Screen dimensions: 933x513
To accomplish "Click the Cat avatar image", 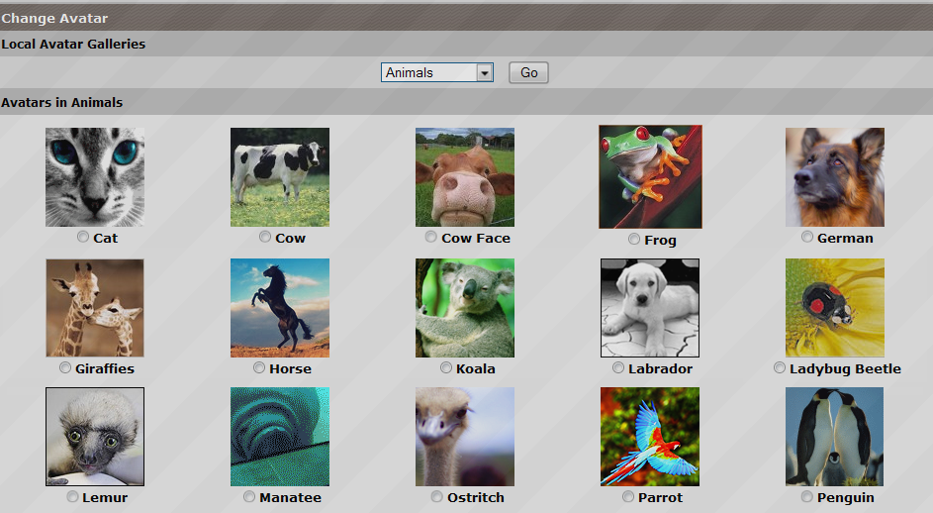I will pos(95,177).
